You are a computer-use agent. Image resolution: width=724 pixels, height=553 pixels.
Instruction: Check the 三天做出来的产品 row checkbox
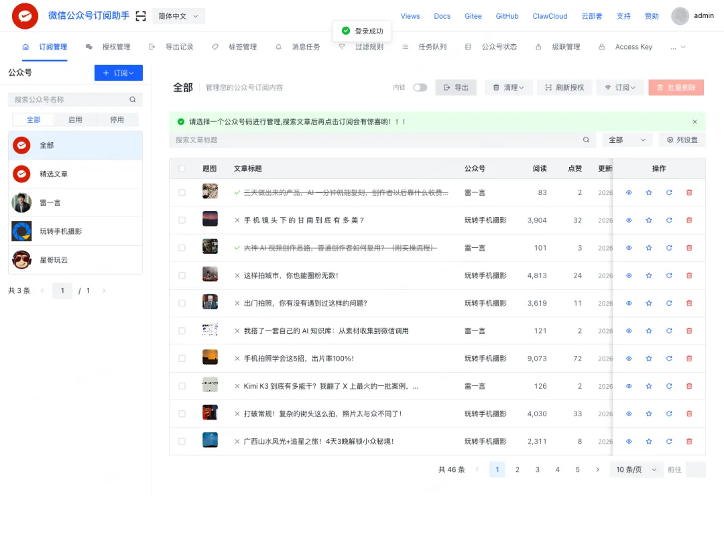[x=182, y=192]
